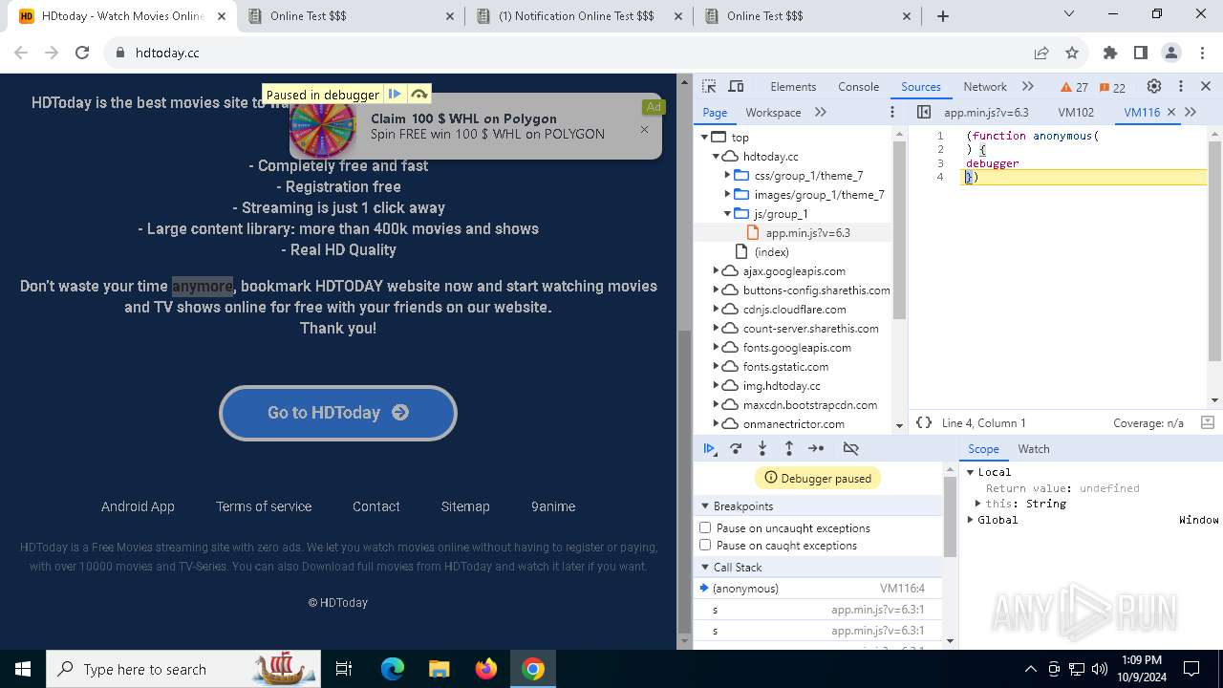Image resolution: width=1223 pixels, height=688 pixels.
Task: Open the Android App link
Action: coord(138,506)
